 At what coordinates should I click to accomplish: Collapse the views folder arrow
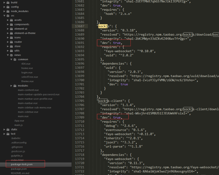point(8,55)
